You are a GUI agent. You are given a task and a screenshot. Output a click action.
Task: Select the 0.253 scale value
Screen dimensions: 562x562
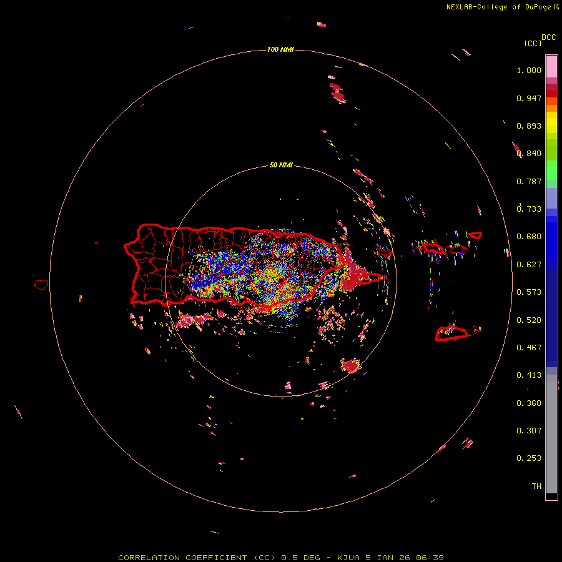pos(529,458)
